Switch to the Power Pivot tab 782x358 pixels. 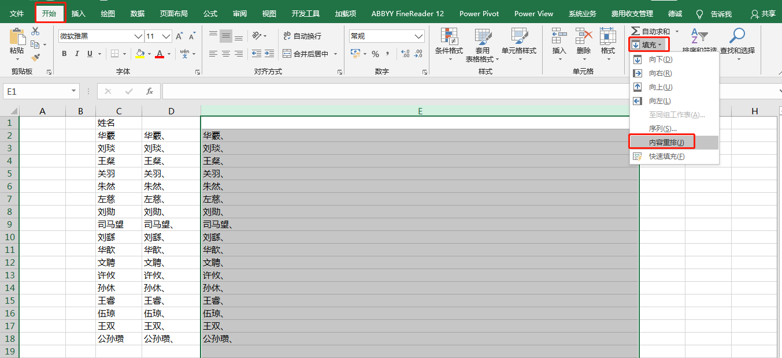point(479,13)
